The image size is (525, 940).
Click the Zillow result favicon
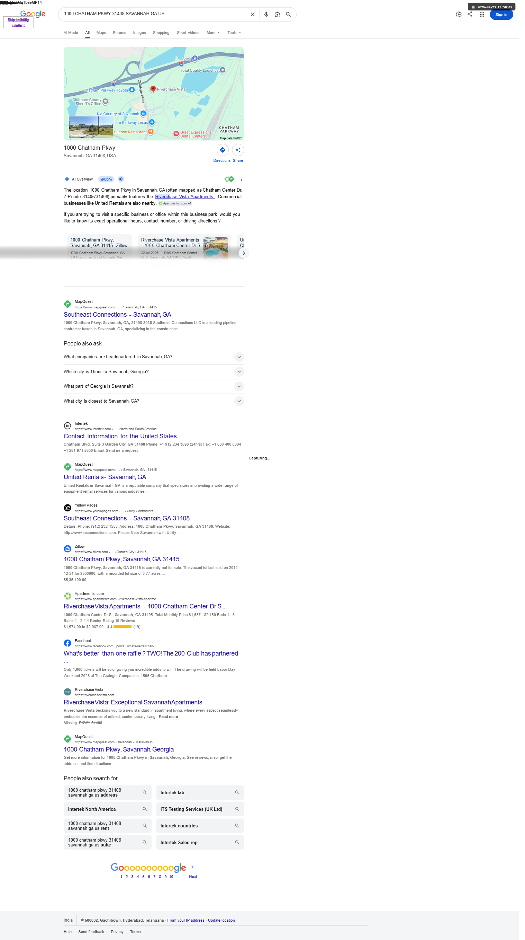pos(67,549)
